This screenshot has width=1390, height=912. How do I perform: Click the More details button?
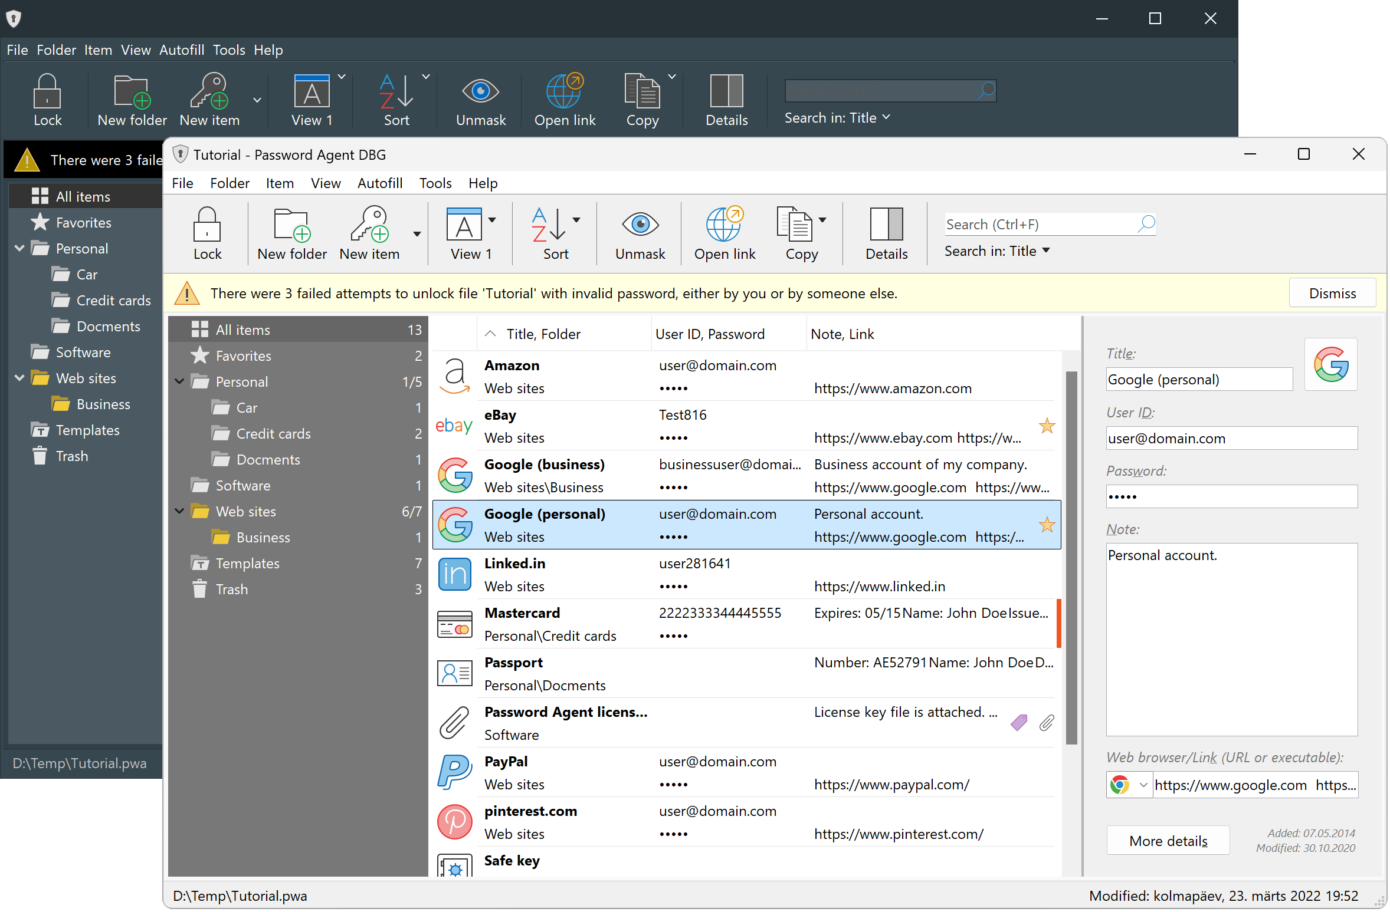pos(1168,841)
